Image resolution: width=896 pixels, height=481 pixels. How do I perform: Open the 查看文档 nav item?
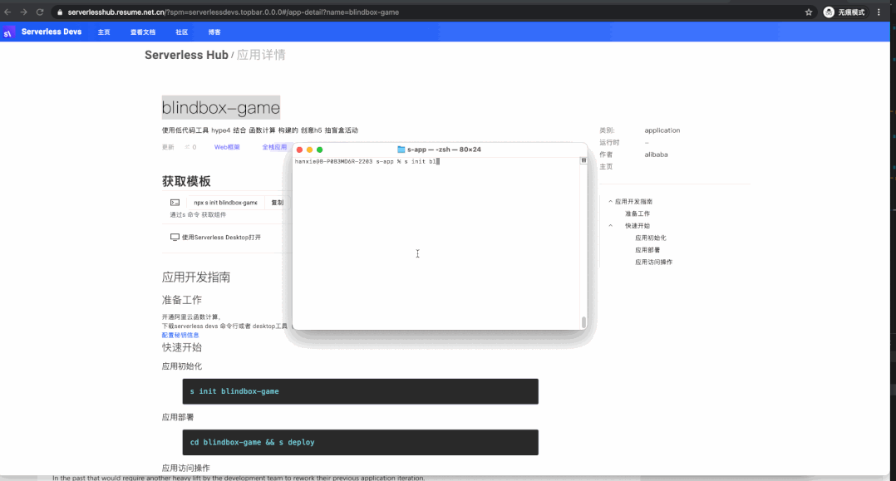pos(143,32)
